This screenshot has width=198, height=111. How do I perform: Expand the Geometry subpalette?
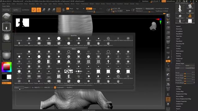point(179,29)
